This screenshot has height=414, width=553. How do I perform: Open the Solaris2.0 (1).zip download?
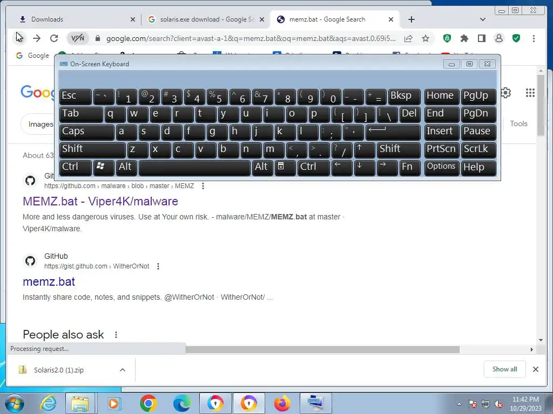tap(58, 370)
